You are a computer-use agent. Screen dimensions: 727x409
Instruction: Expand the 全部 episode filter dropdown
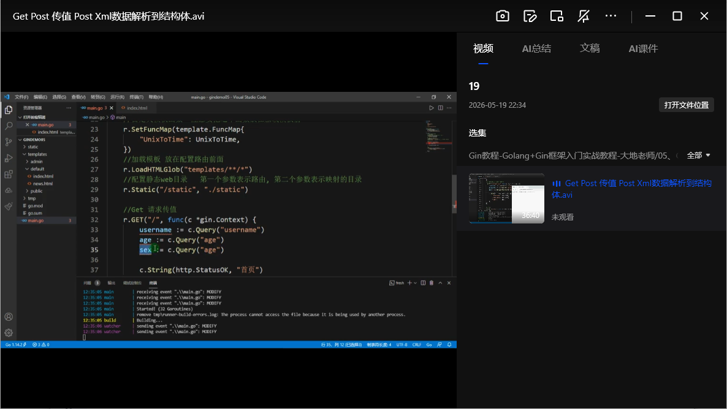tap(698, 156)
